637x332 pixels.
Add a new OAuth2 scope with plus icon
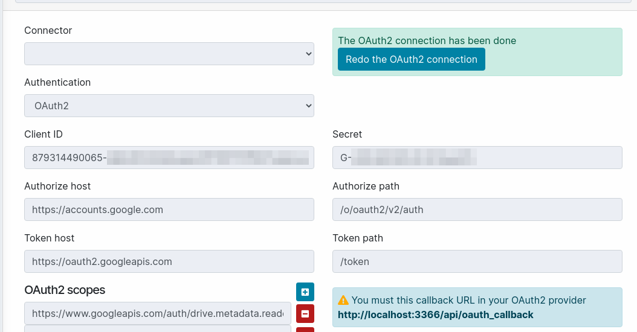[x=305, y=292]
